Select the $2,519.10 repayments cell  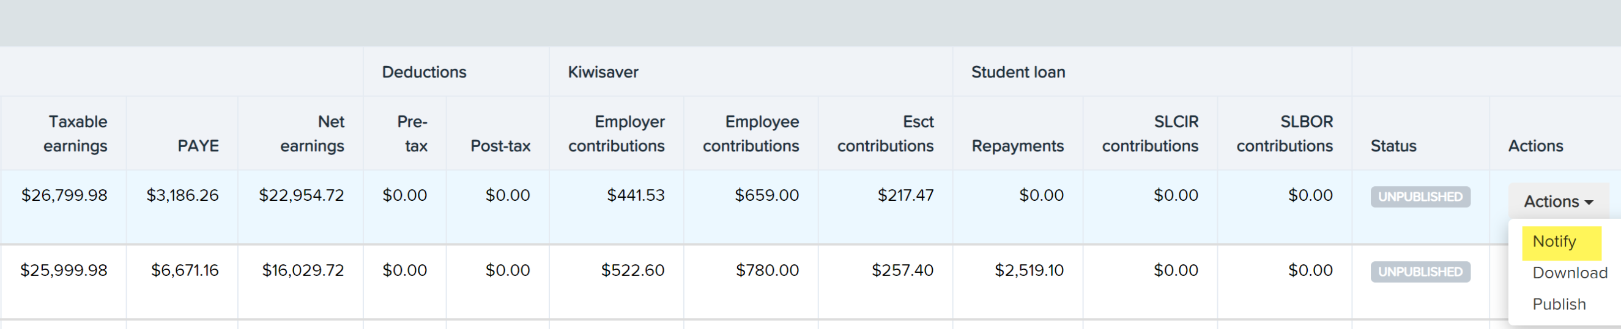tap(1029, 270)
